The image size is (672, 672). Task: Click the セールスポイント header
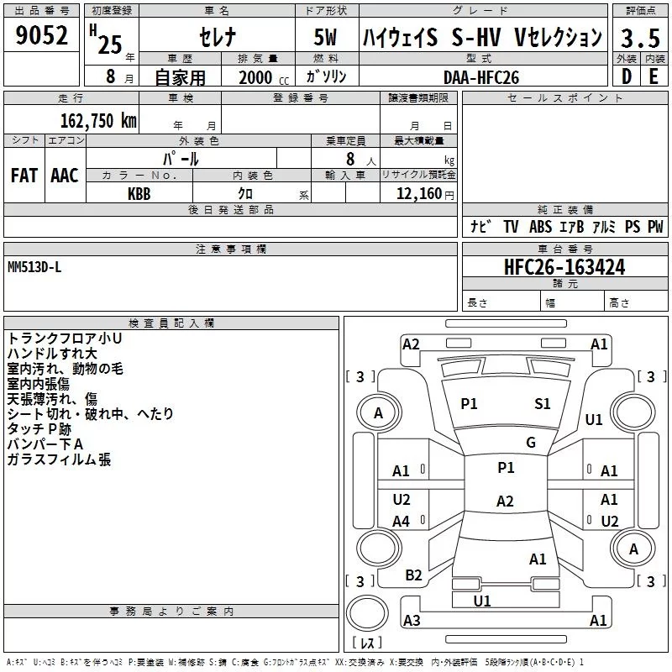pyautogui.click(x=564, y=97)
